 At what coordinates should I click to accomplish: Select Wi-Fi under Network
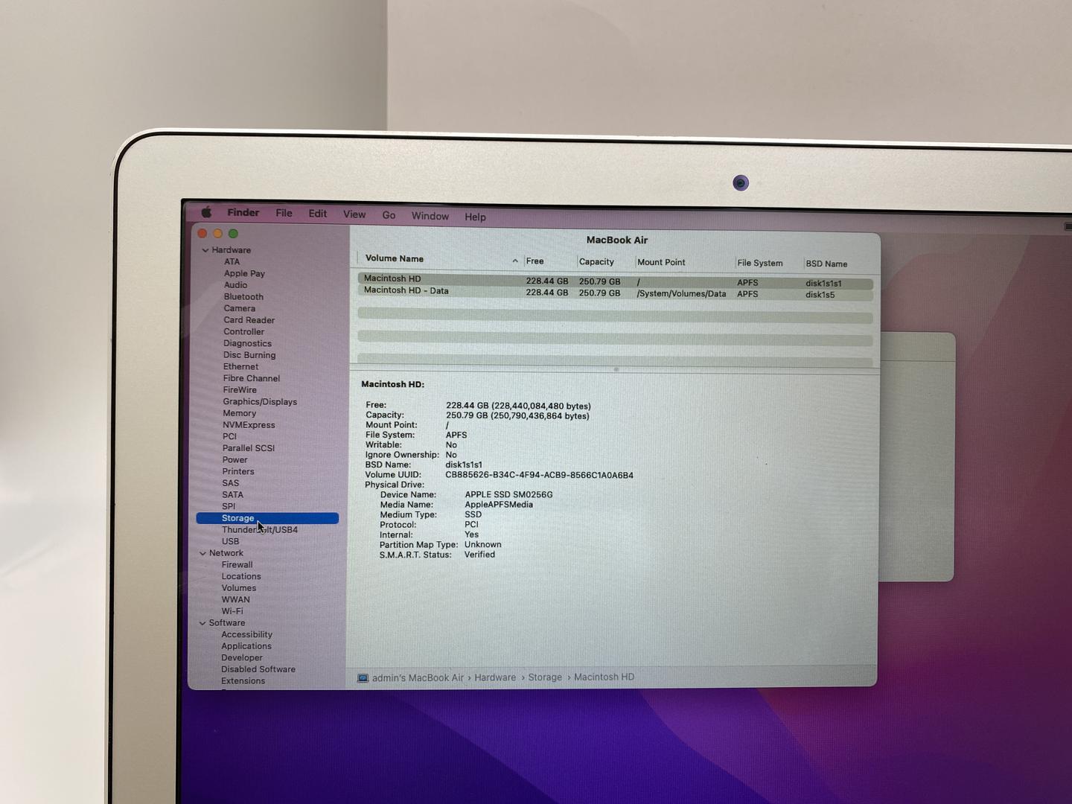click(x=232, y=611)
